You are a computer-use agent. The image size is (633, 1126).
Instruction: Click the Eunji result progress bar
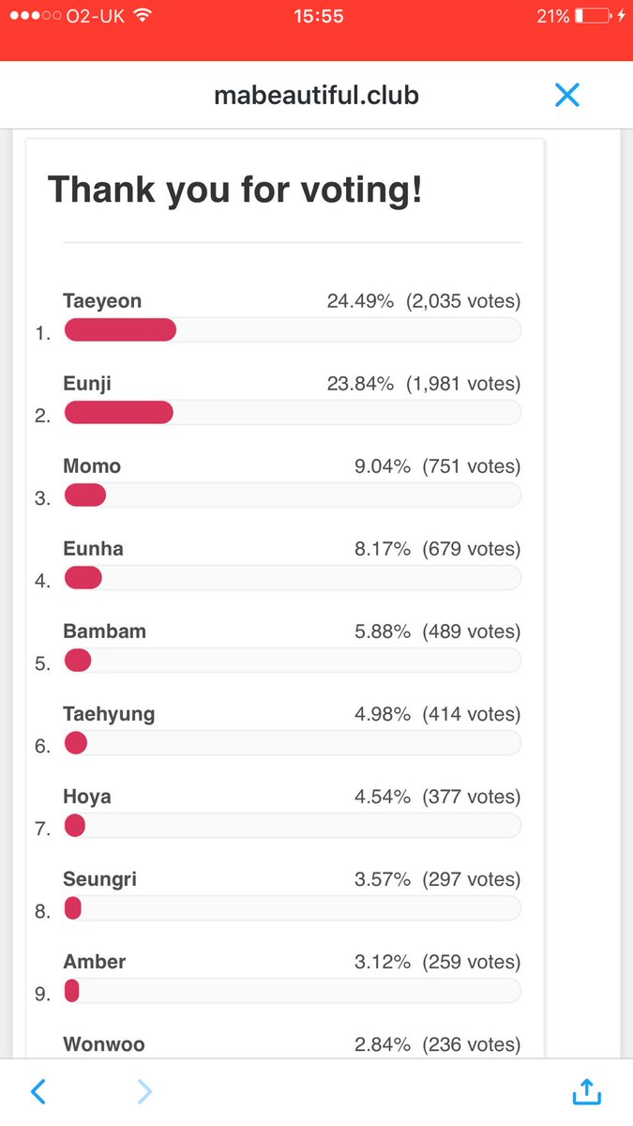[292, 412]
